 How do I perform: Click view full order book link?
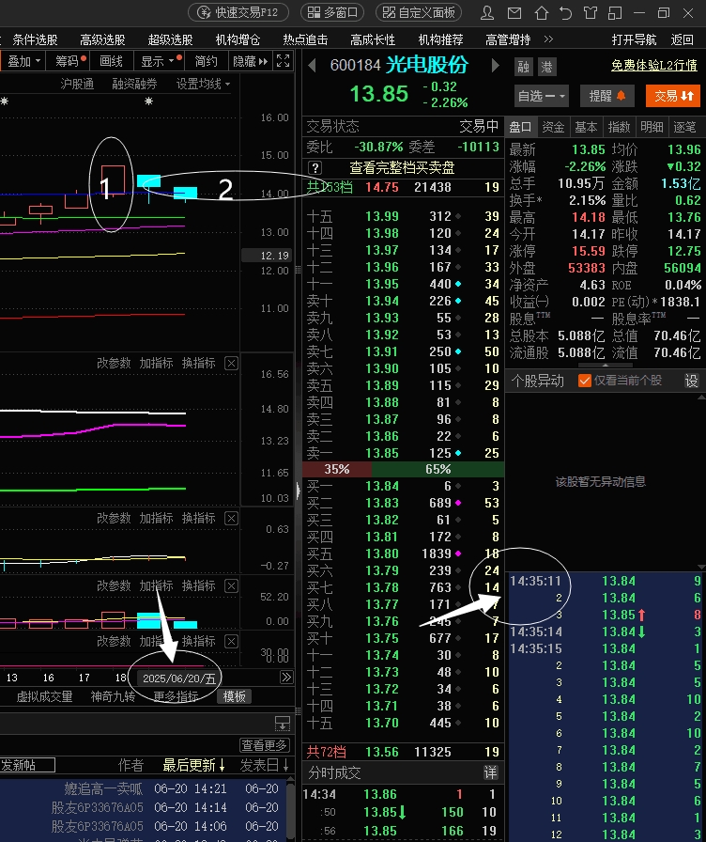pyautogui.click(x=403, y=167)
